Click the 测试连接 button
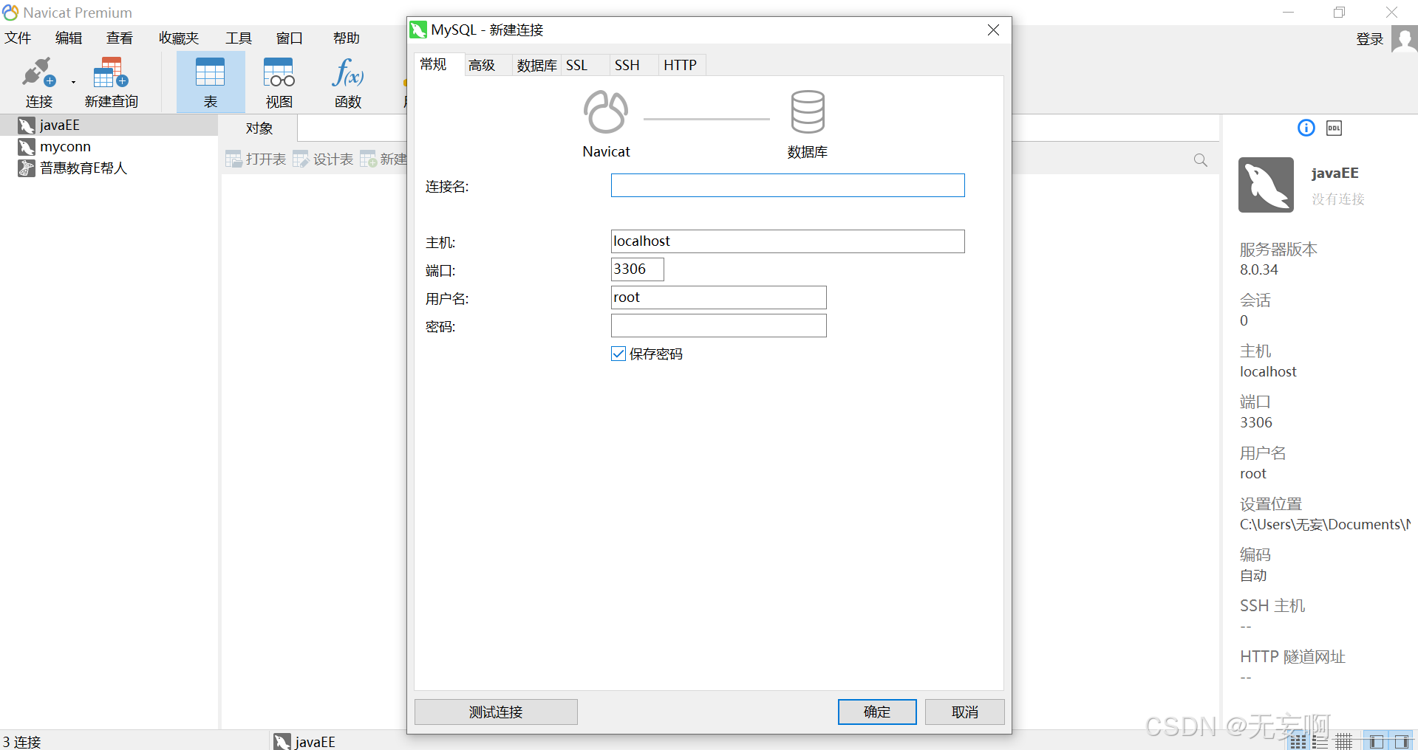Viewport: 1418px width, 750px height. (x=496, y=712)
